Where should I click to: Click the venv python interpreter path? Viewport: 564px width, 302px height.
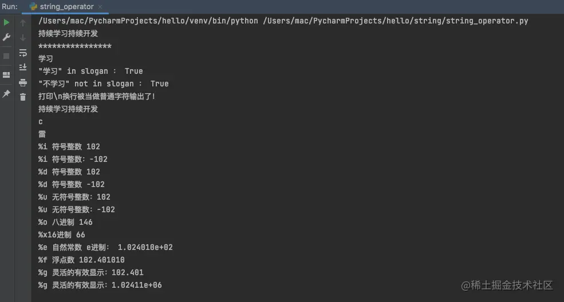pyautogui.click(x=148, y=21)
